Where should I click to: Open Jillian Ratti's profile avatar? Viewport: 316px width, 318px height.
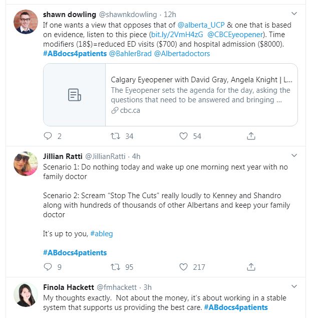click(x=26, y=164)
